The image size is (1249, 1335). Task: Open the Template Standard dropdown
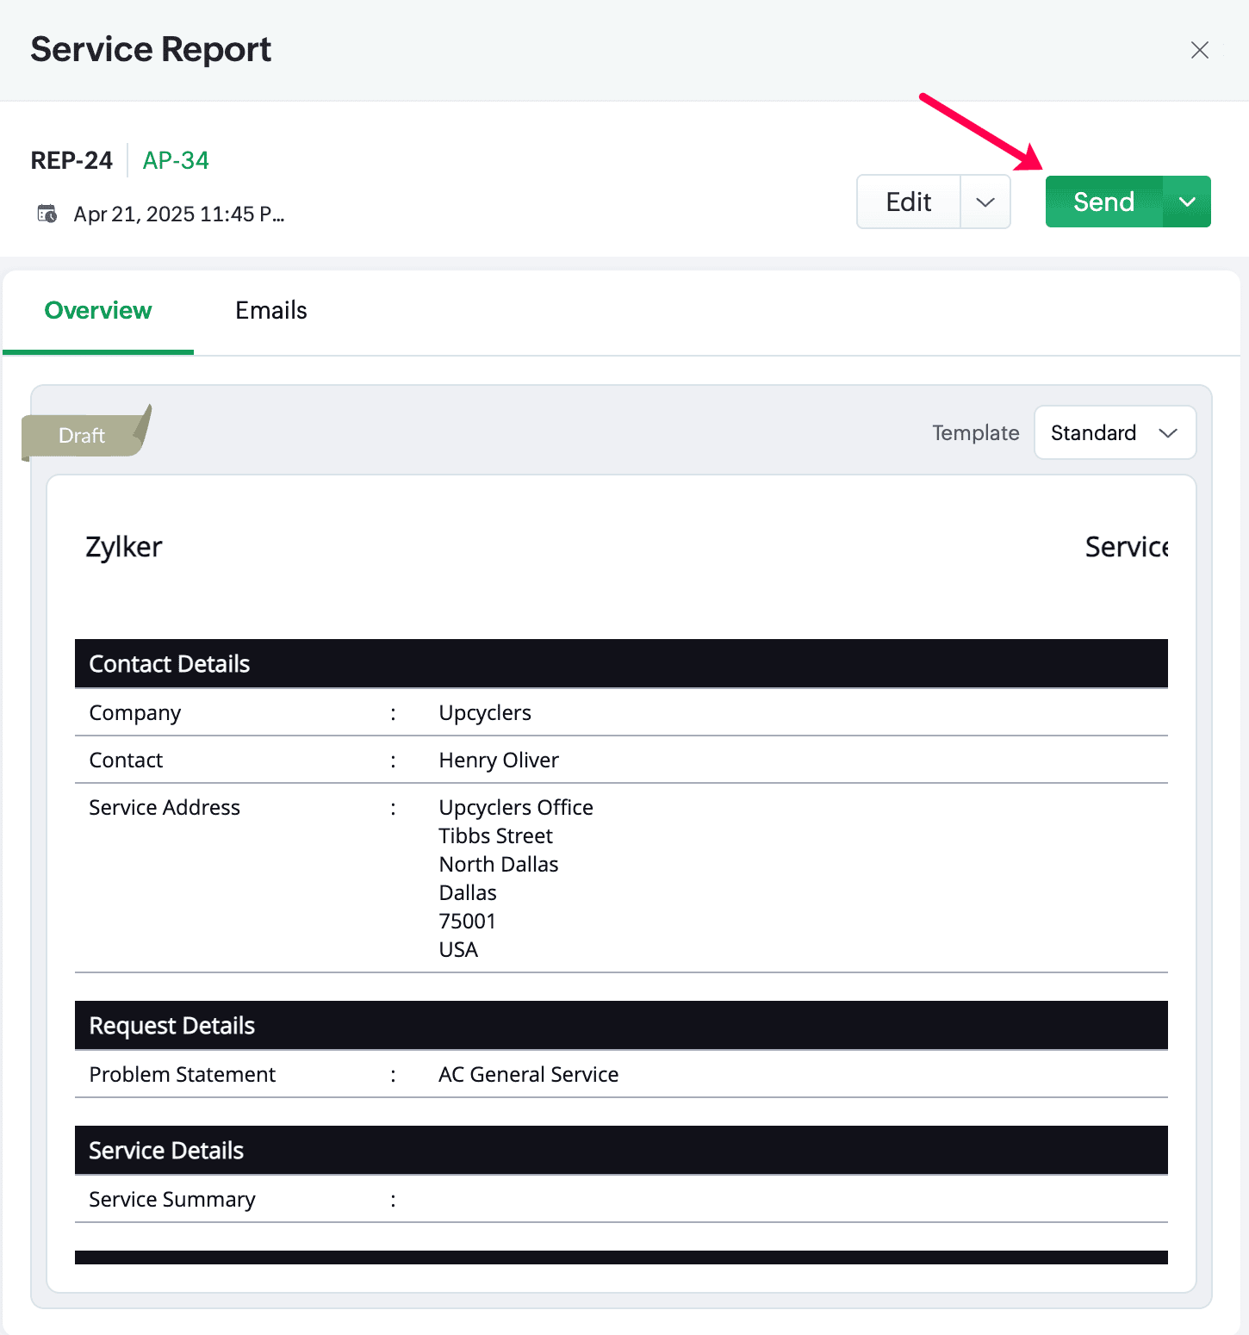(1114, 432)
